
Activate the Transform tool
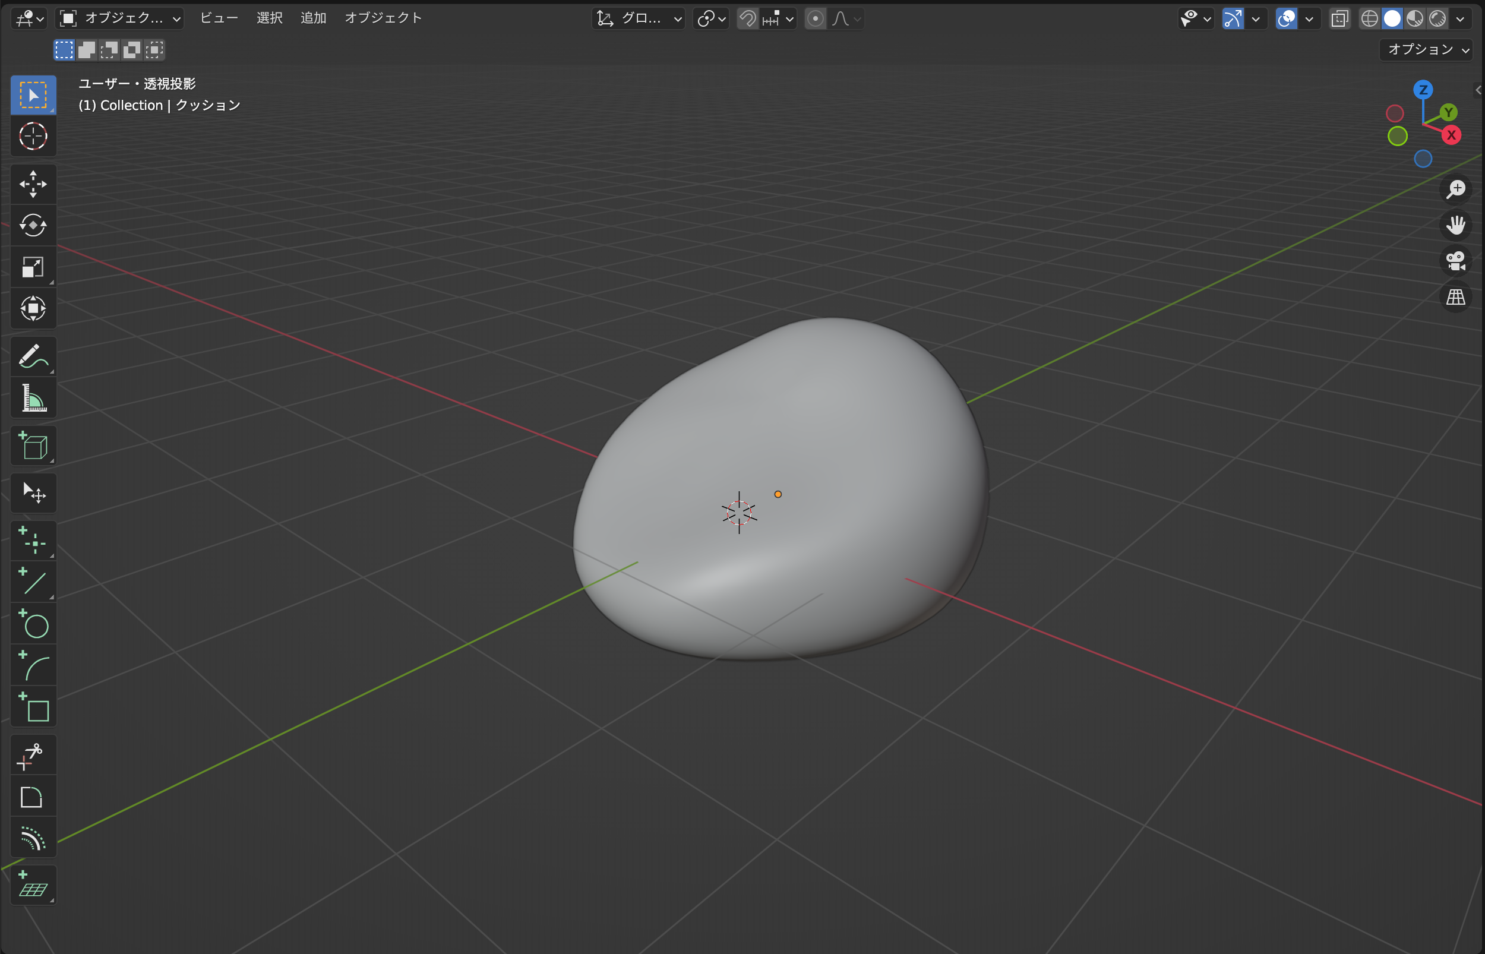(33, 308)
